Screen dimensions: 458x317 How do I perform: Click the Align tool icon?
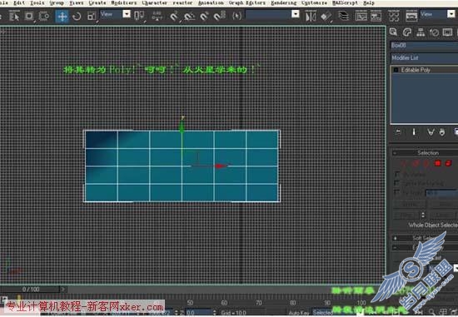coord(326,16)
